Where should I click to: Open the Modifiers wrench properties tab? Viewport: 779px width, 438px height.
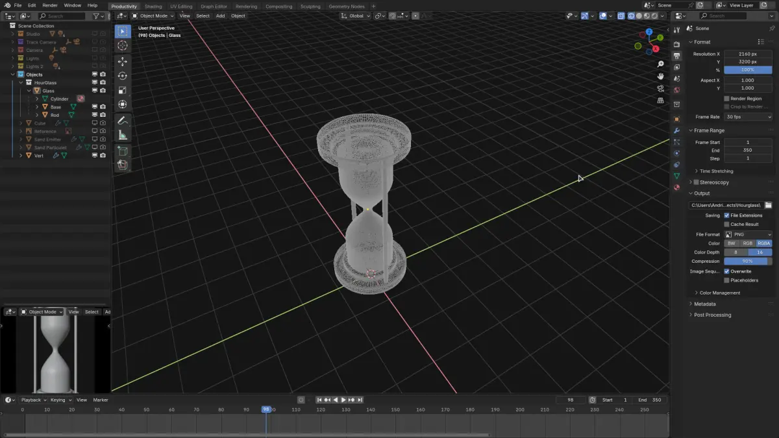pyautogui.click(x=677, y=130)
